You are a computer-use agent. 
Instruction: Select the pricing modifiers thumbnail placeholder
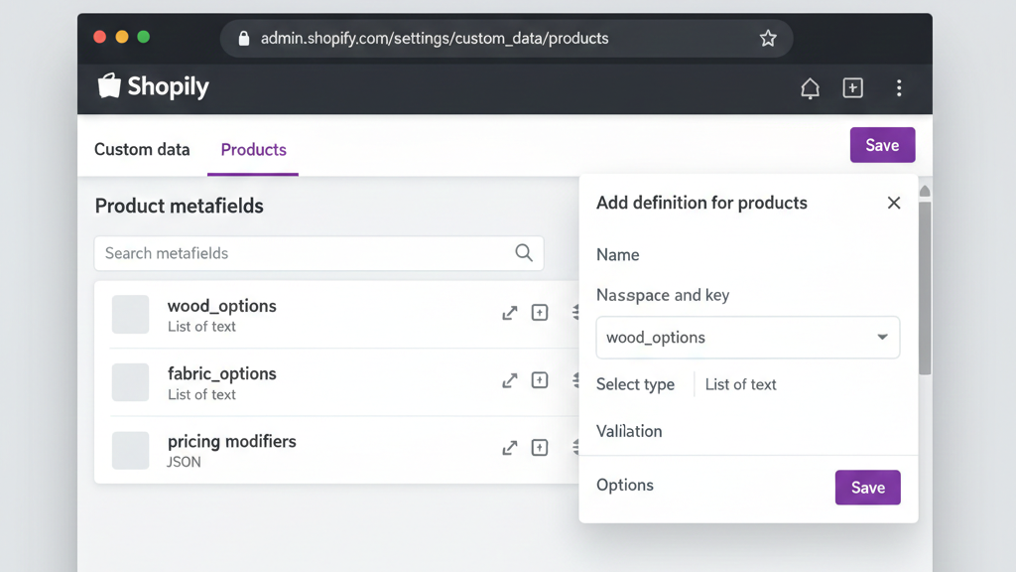130,450
